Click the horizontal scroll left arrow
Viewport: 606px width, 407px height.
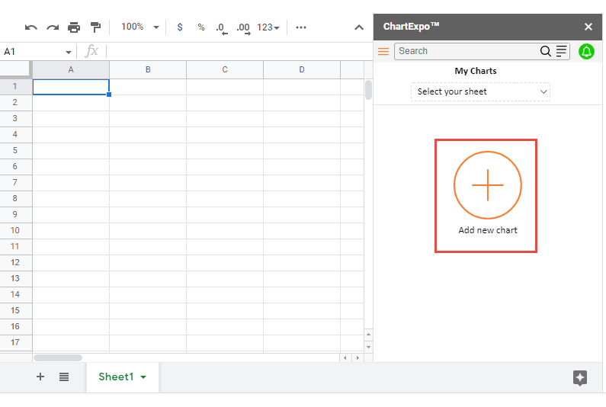point(345,358)
